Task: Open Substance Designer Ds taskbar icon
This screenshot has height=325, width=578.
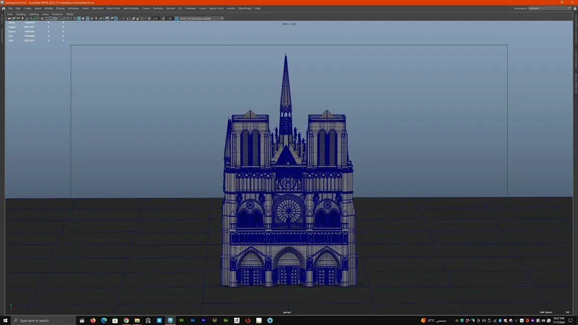Action: pos(226,320)
